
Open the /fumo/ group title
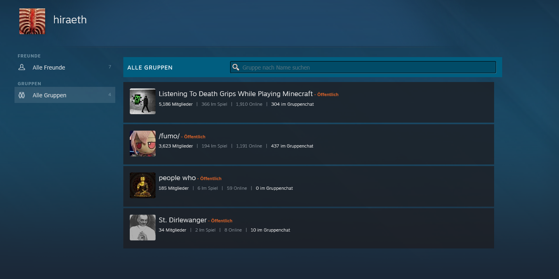[169, 136]
